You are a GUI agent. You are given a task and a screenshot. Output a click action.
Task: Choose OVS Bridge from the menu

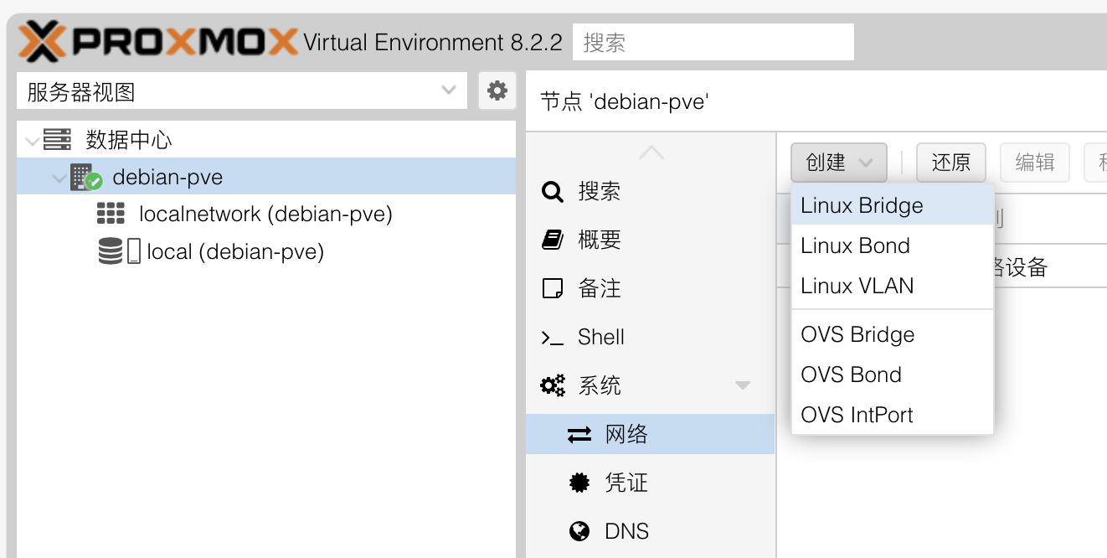893,334
